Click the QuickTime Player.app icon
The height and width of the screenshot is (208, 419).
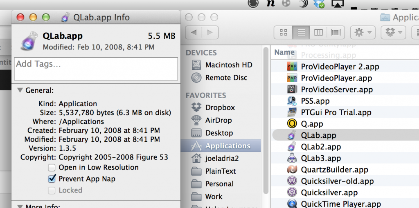click(x=292, y=204)
